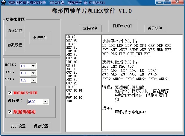Click the MOV TO D0 instruction line
The width and height of the screenshot is (185, 136).
tap(75, 98)
